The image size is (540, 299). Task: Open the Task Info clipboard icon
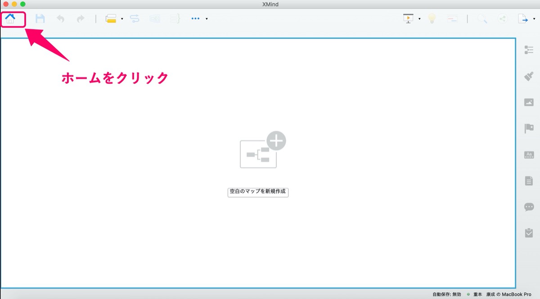[x=529, y=233]
